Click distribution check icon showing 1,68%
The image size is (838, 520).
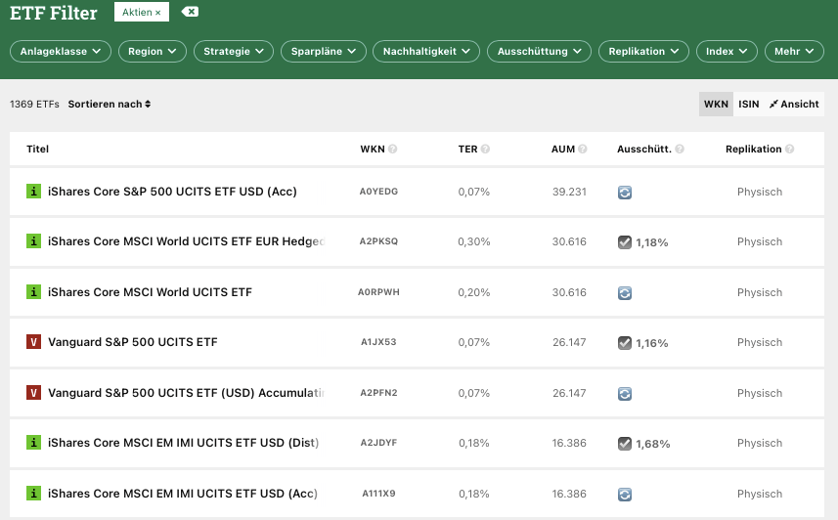(x=625, y=444)
